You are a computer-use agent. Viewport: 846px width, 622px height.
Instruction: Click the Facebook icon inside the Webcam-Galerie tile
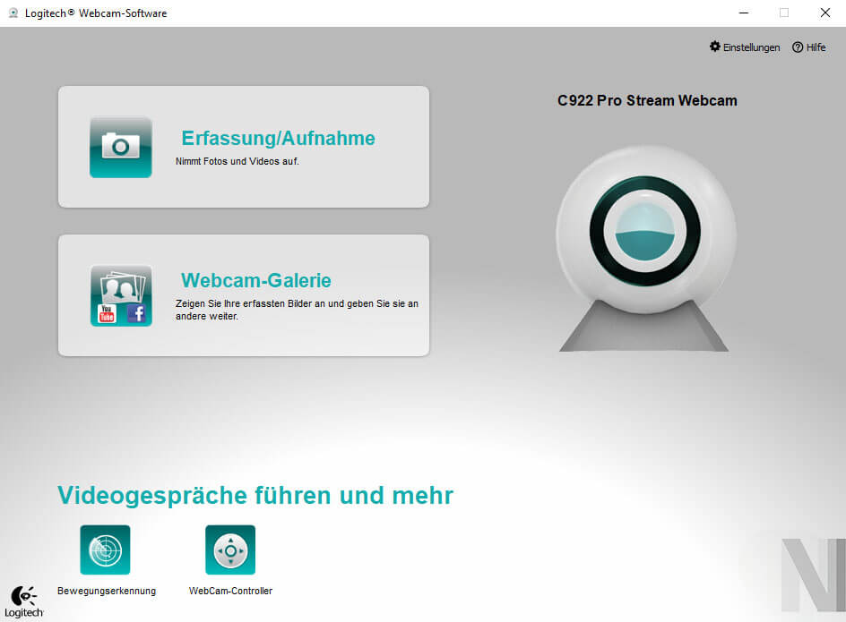(137, 313)
